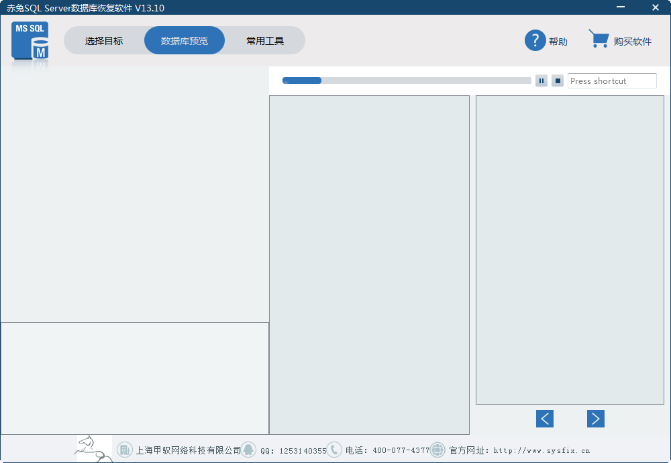This screenshot has height=463, width=671.
Task: Click the QQ penguin icon
Action: [x=248, y=450]
